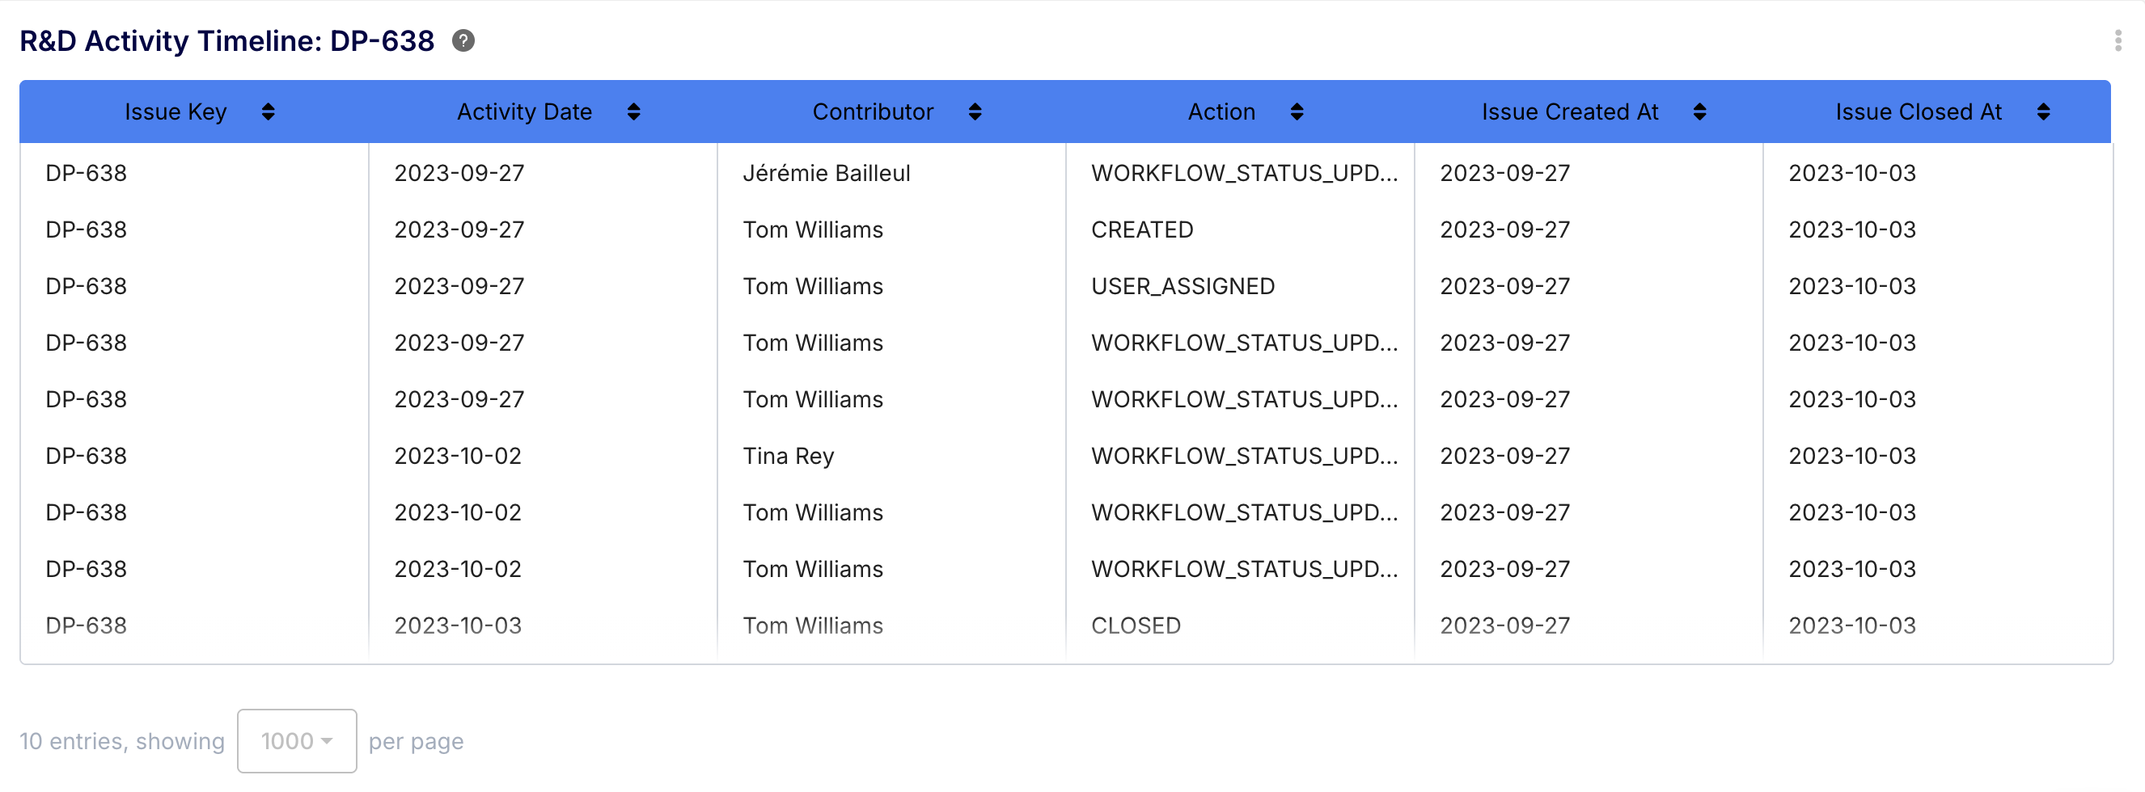Select the 2023-10-03 activity date cell
The width and height of the screenshot is (2145, 792).
457,626
